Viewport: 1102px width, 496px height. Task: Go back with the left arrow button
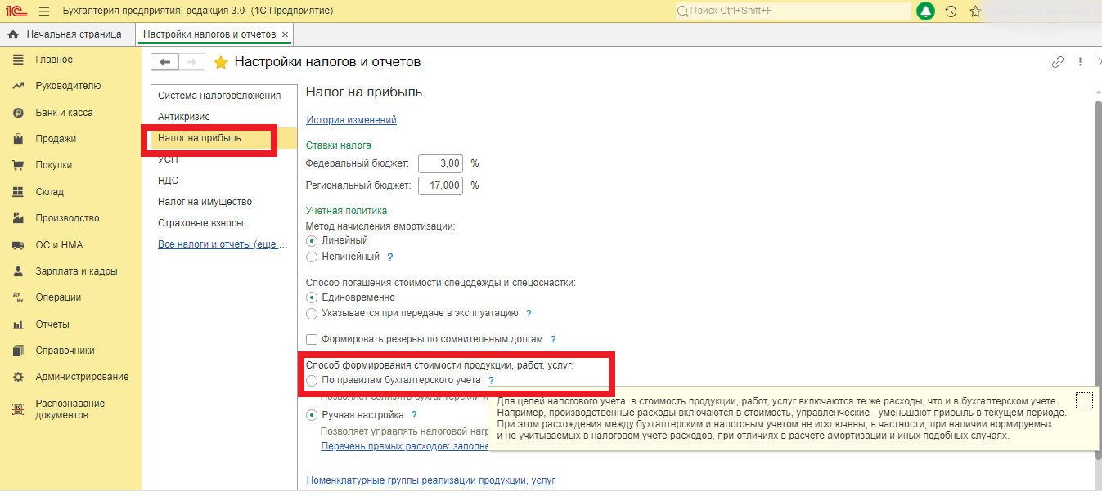pyautogui.click(x=165, y=62)
